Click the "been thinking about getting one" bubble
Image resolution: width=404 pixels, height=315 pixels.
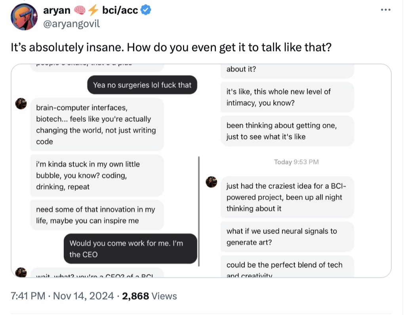click(x=287, y=131)
